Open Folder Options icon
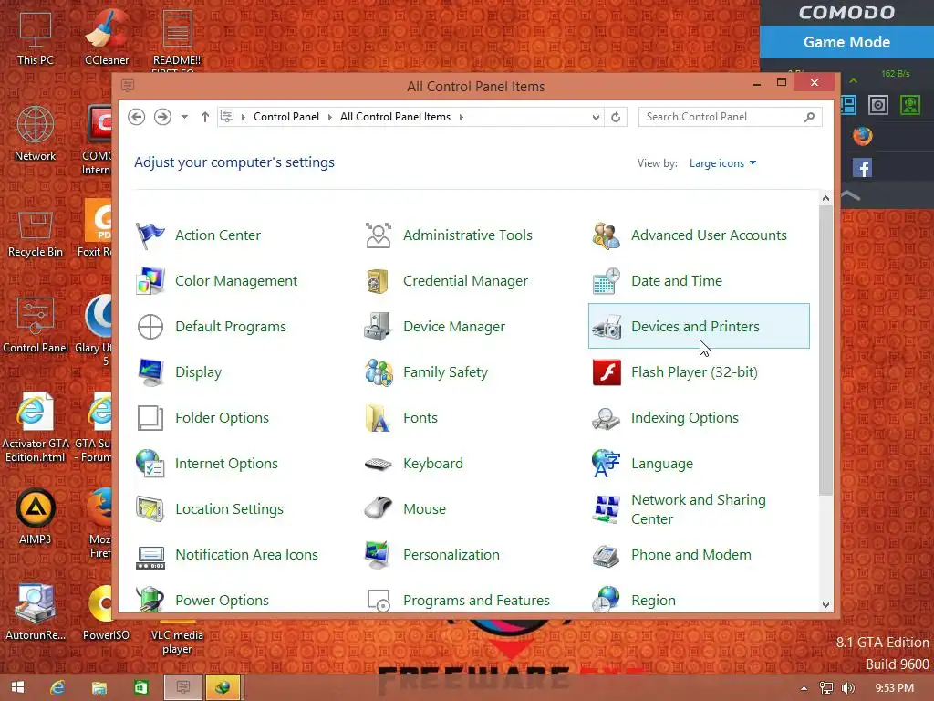934x701 pixels. 150,418
